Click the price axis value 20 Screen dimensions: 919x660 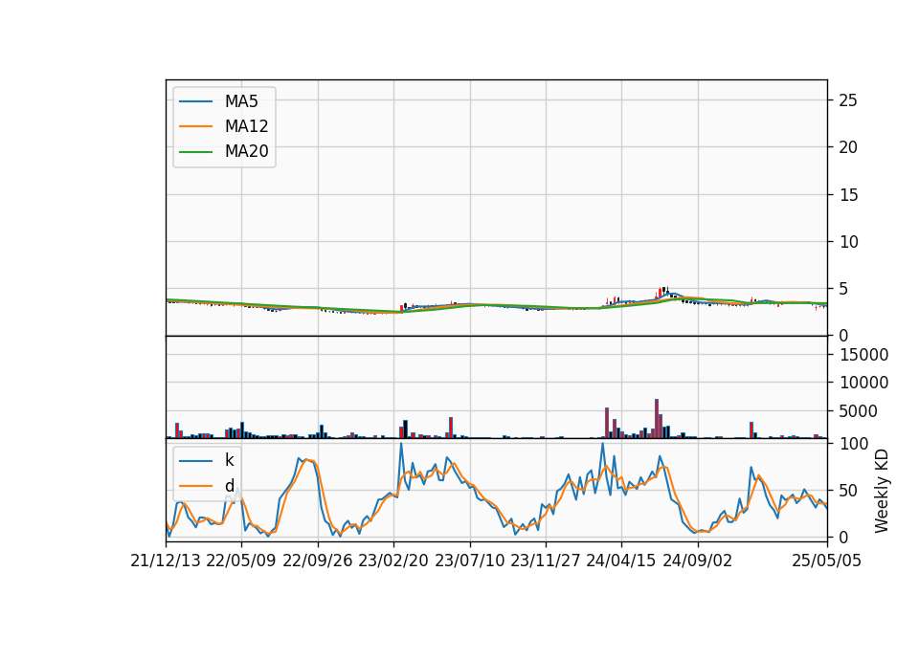coord(848,147)
